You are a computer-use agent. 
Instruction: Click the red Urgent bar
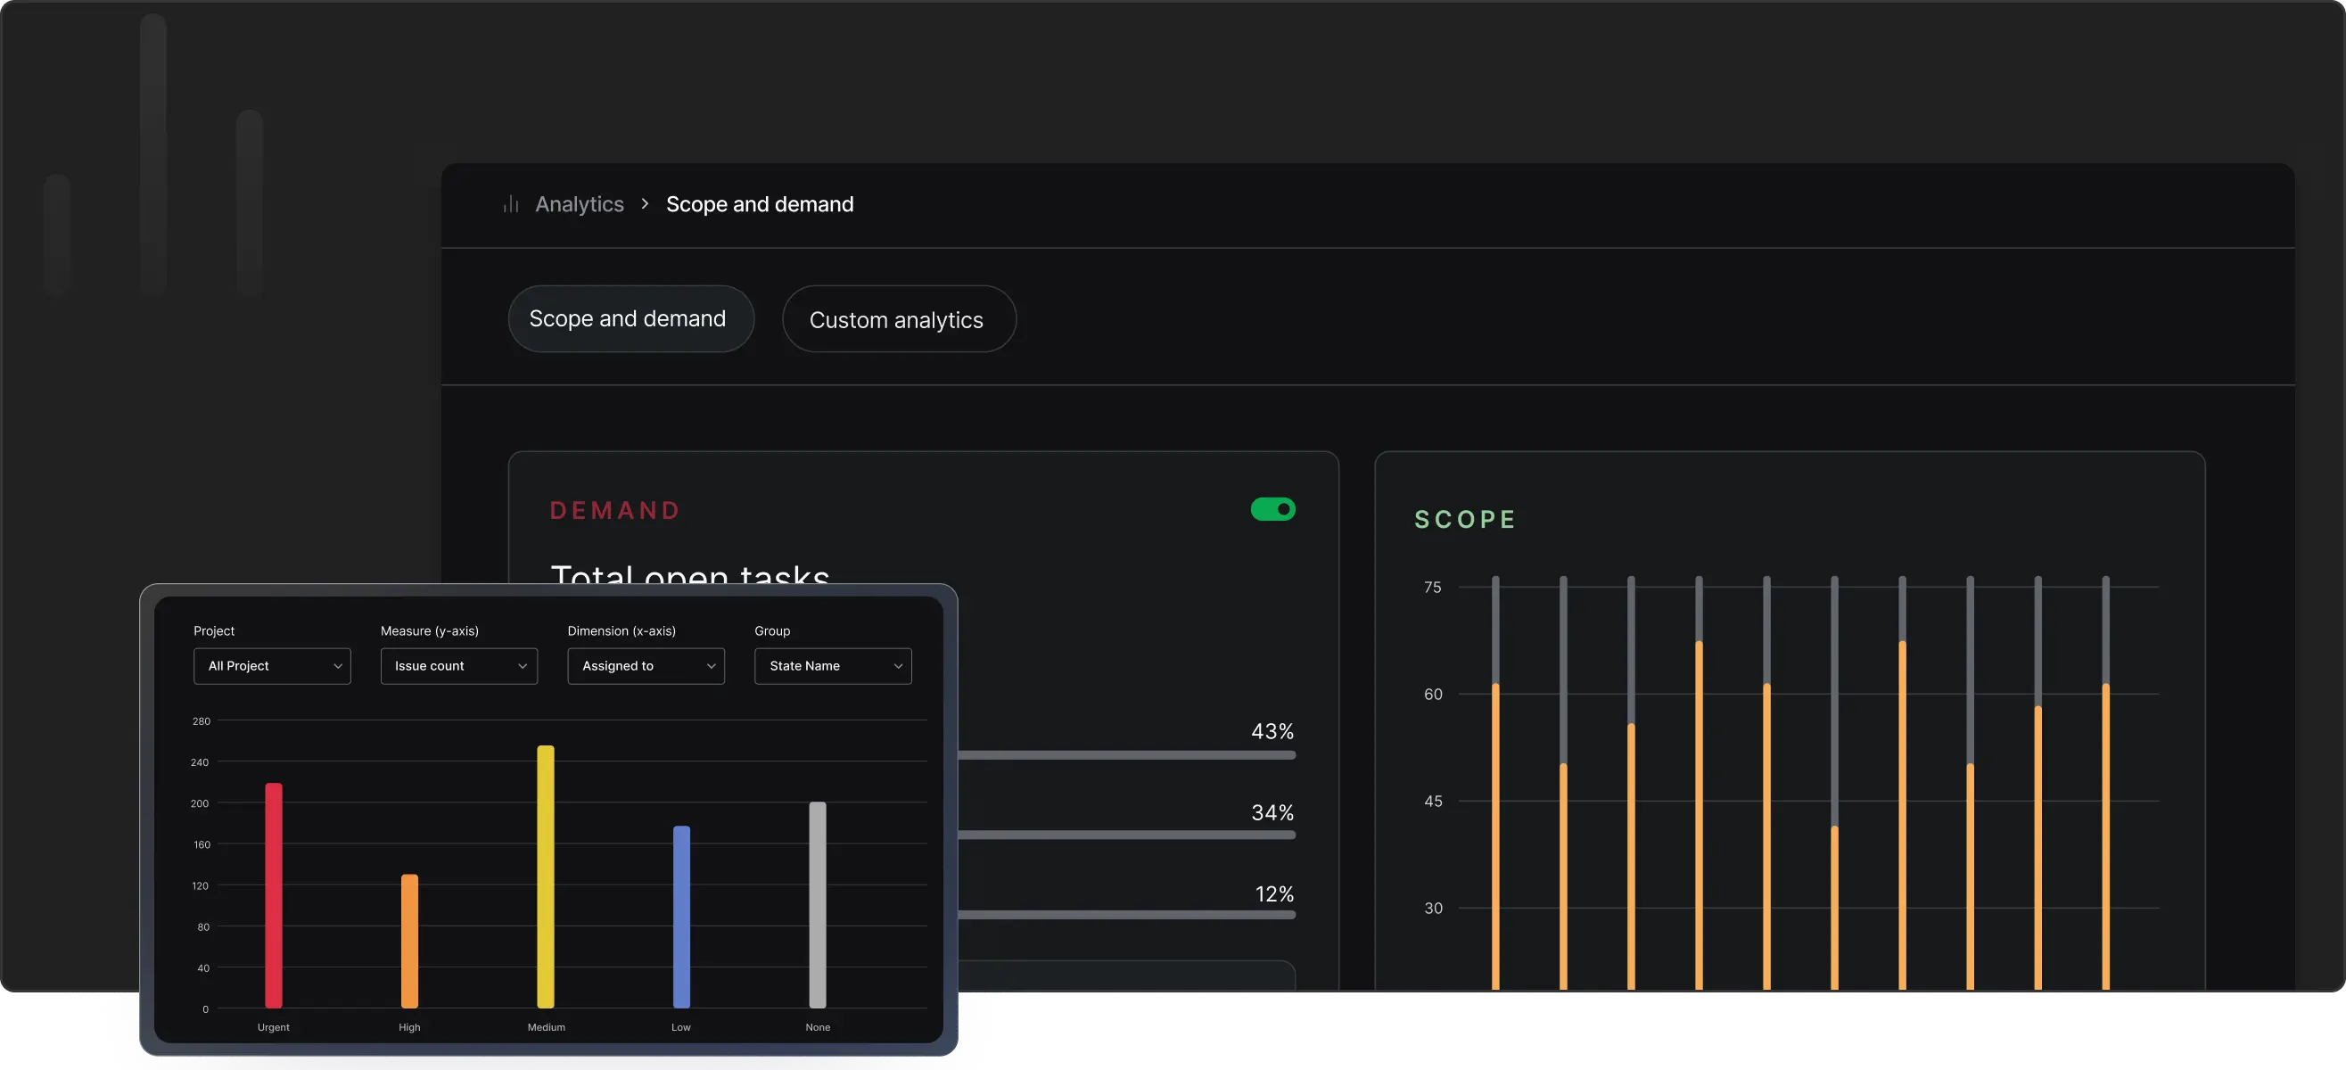pyautogui.click(x=273, y=895)
